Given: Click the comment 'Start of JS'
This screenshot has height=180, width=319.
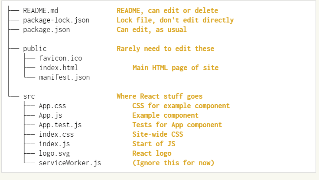Looking at the screenshot, I should click(x=154, y=144).
